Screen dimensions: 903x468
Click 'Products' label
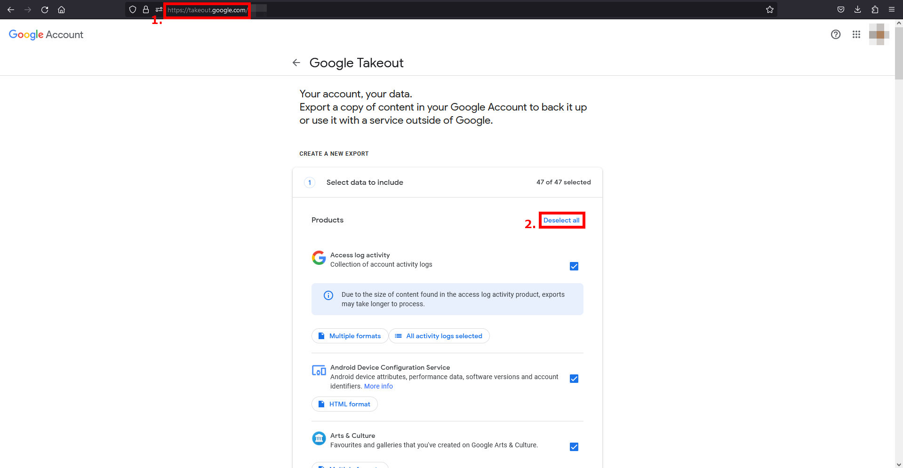pyautogui.click(x=328, y=220)
